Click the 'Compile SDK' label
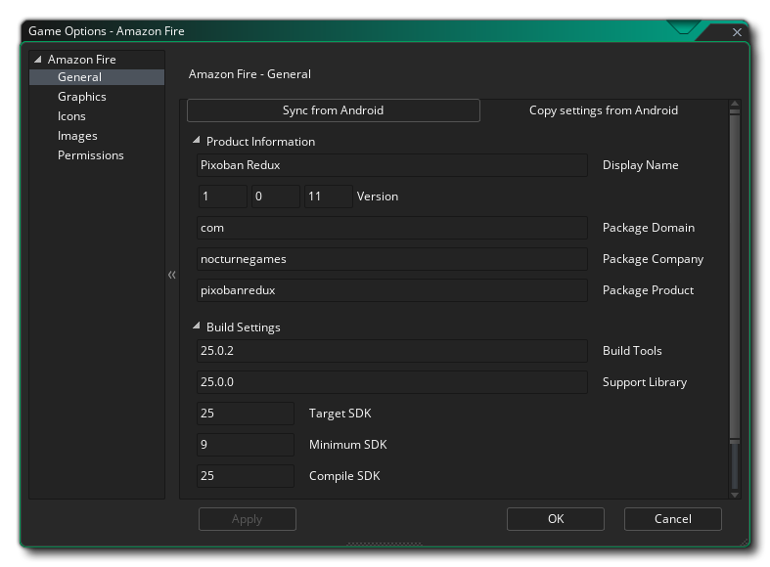Screen dimensions: 770x567 click(x=344, y=476)
